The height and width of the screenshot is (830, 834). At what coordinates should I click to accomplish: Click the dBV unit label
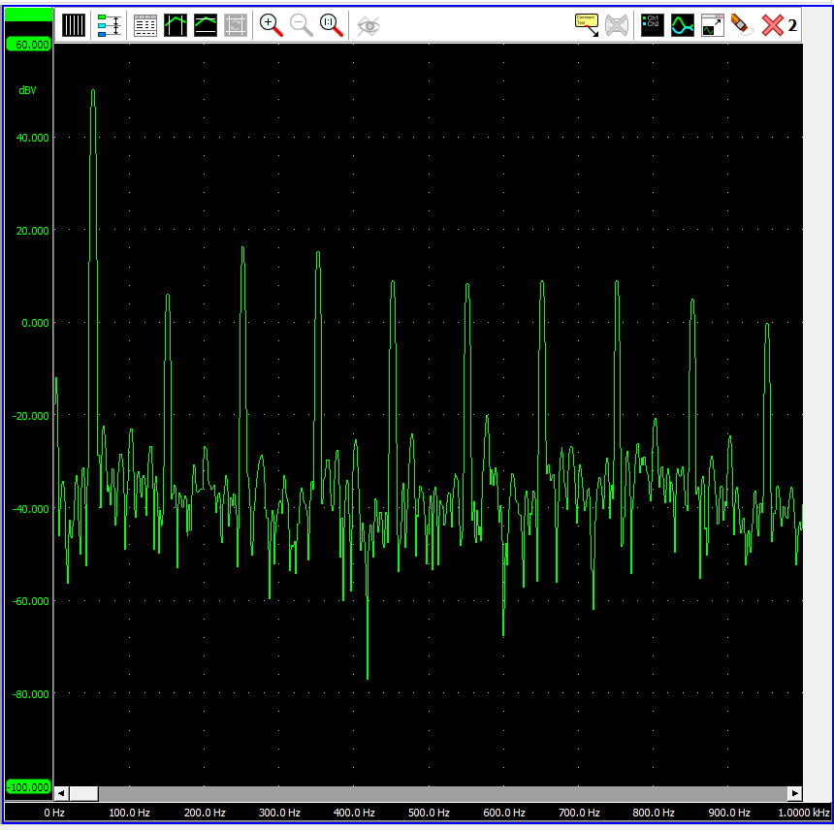[28, 90]
